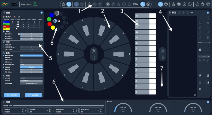The height and width of the screenshot is (115, 212).
Task: Click the auto-naming file select button
Action: point(32,84)
